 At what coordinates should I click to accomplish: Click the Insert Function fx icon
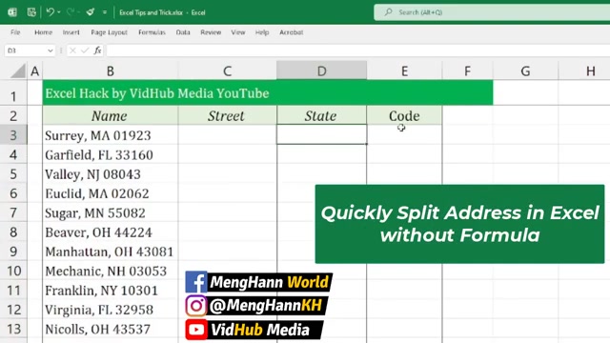coord(97,50)
